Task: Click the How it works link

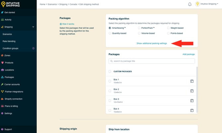Action: coord(68,24)
